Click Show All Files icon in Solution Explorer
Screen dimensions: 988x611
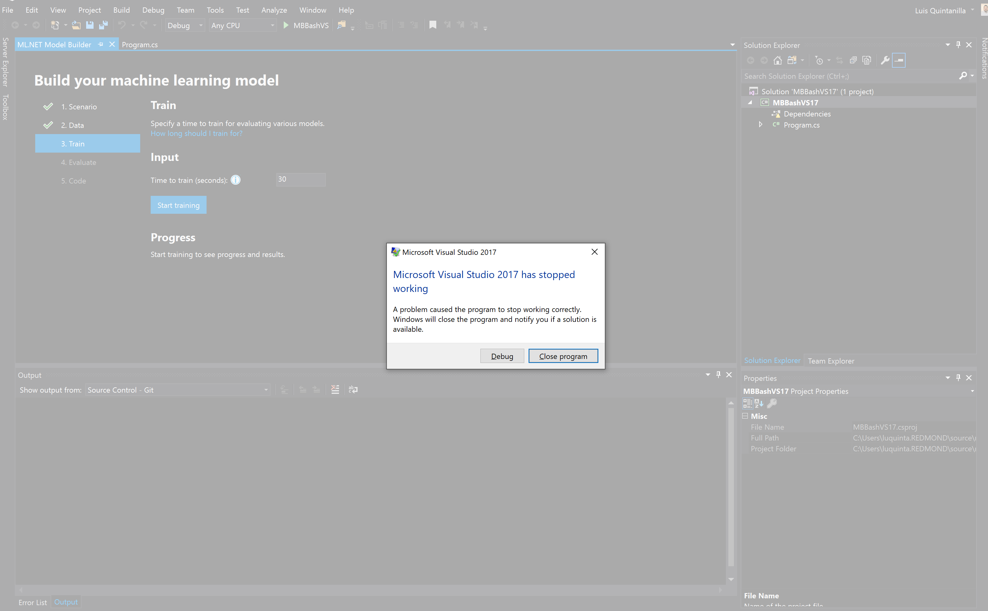click(x=867, y=60)
